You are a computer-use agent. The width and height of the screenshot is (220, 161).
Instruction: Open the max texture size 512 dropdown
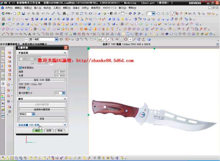(x=63, y=93)
